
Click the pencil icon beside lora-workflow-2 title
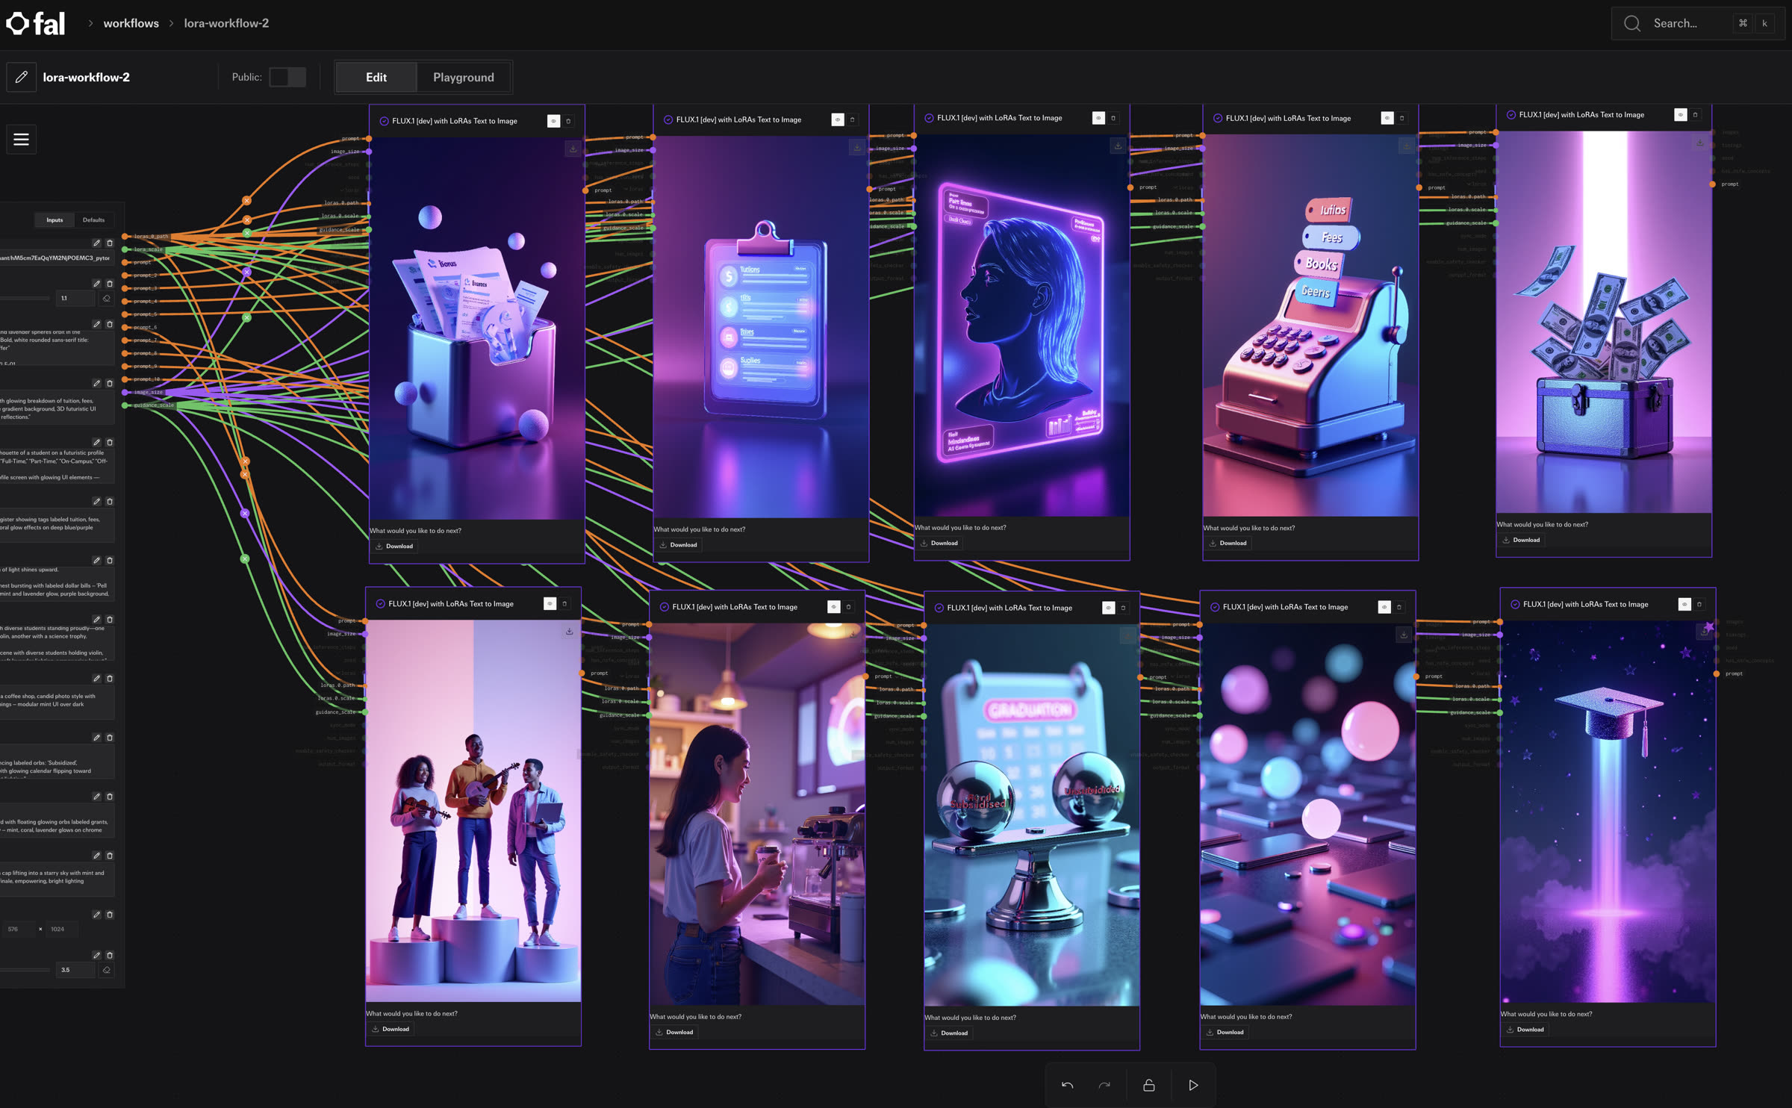22,77
